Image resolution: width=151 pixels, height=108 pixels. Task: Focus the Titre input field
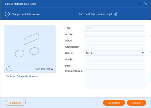coord(115,28)
